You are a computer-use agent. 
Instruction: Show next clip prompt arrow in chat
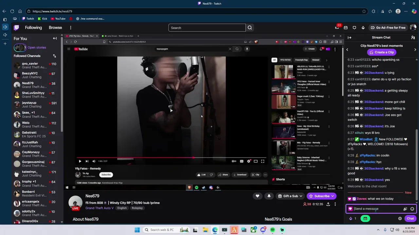coord(415,50)
